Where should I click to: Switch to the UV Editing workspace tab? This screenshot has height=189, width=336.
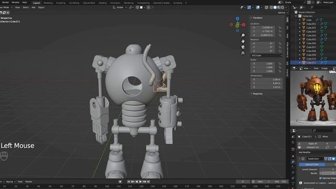tap(74, 3)
